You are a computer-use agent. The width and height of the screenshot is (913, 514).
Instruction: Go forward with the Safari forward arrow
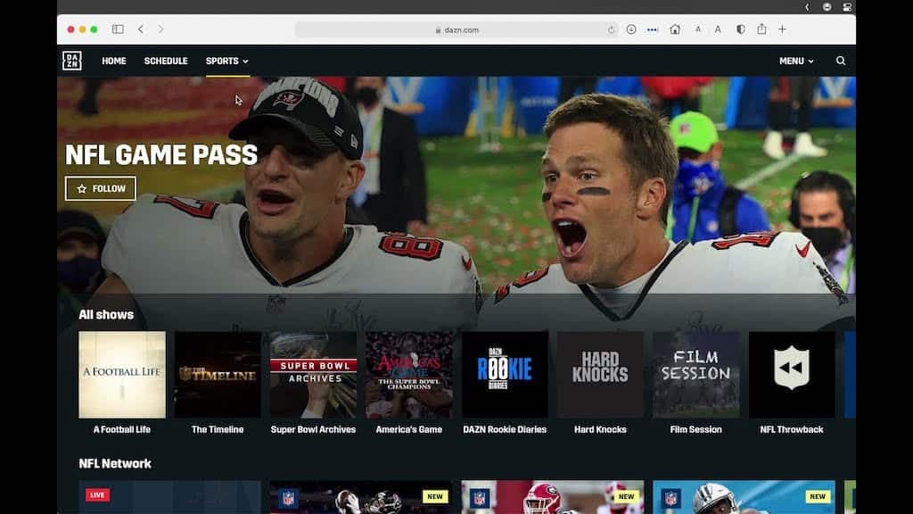160,29
